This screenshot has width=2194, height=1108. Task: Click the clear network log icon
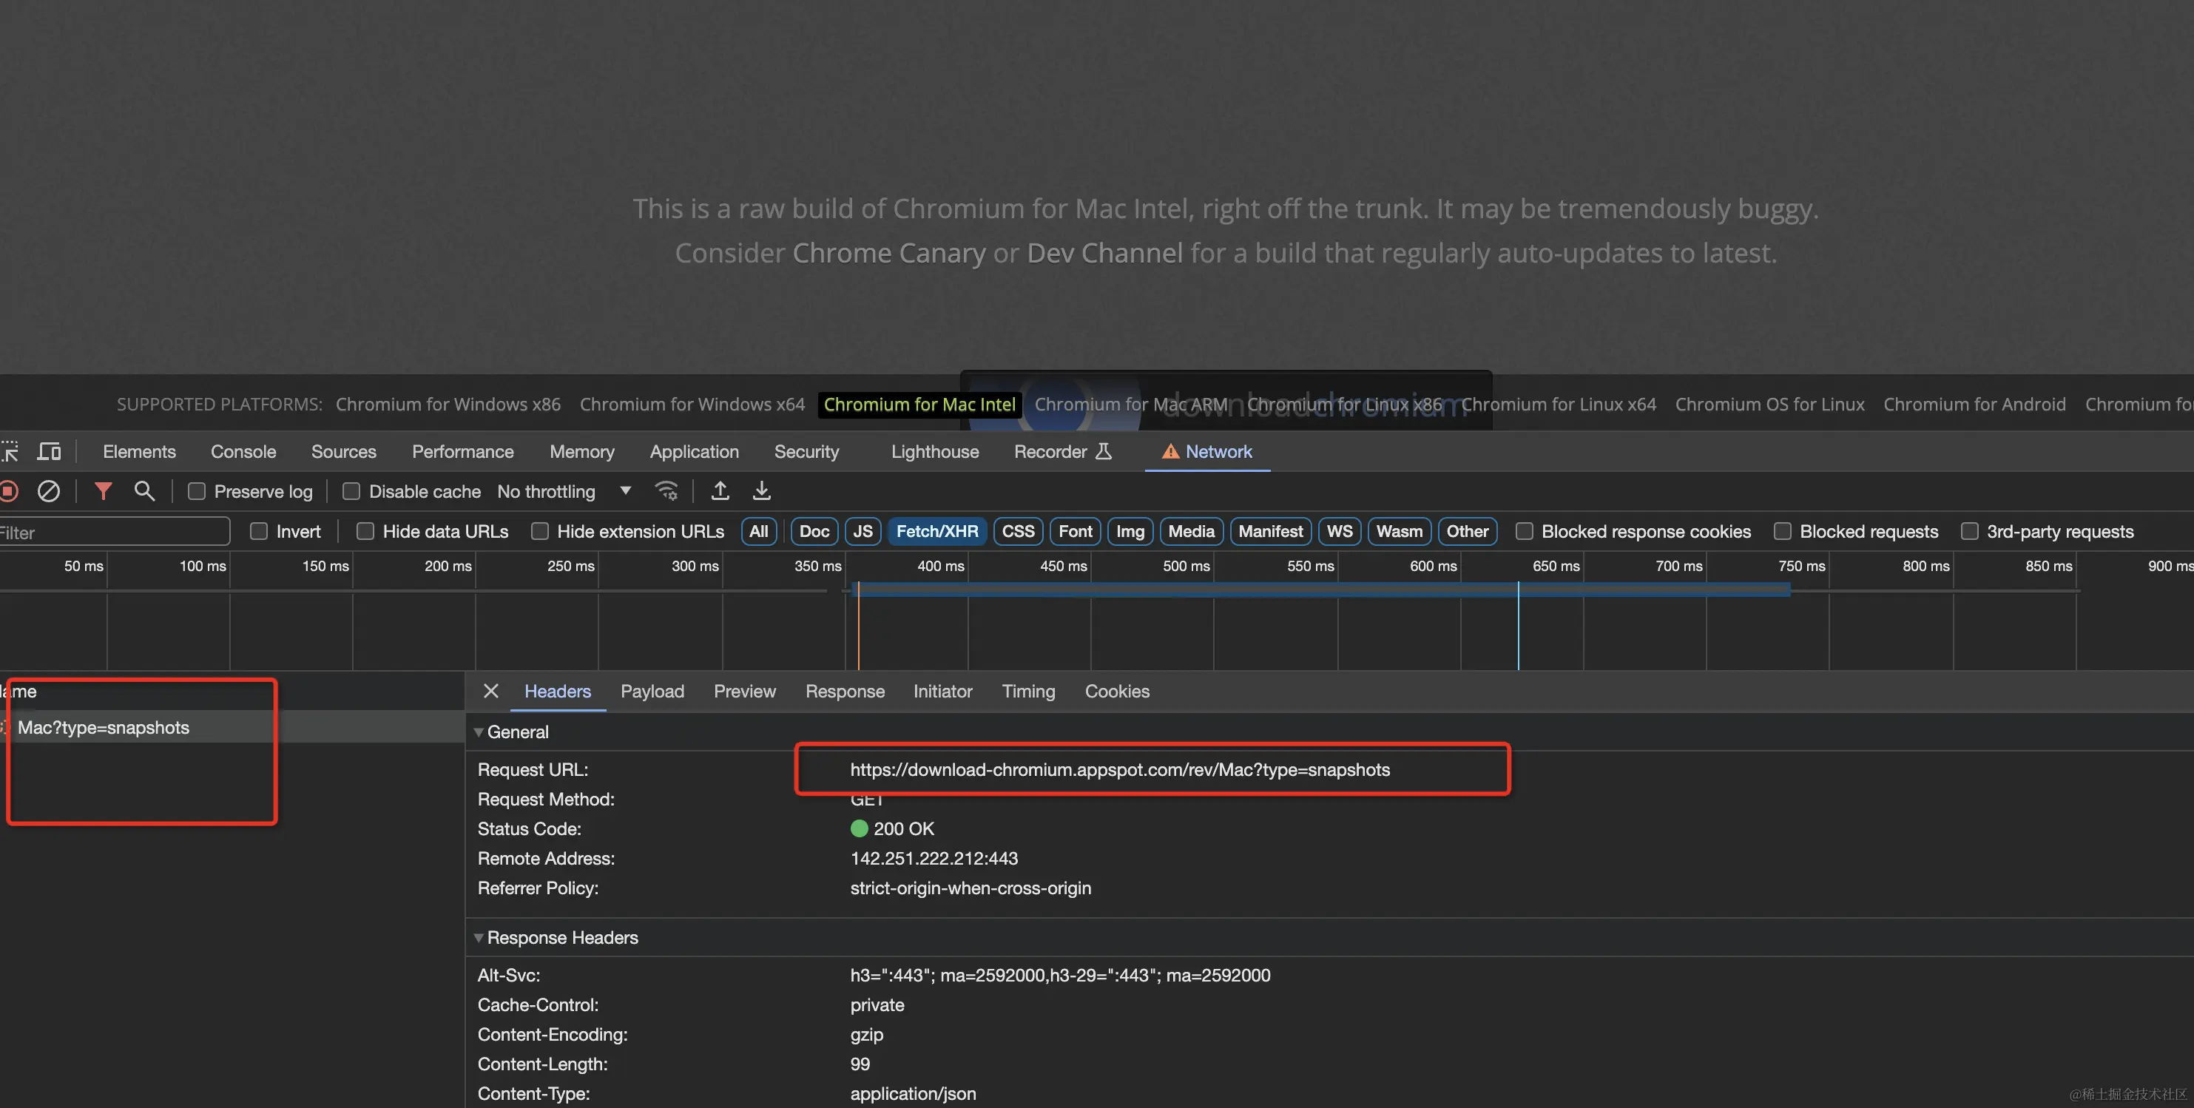pos(49,491)
